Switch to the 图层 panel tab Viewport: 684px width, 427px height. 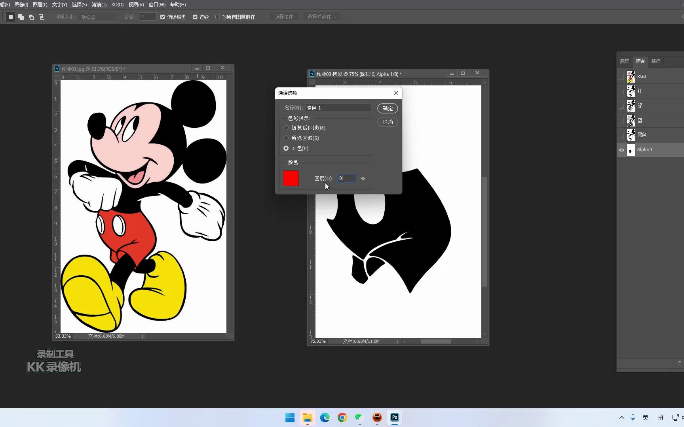point(625,61)
